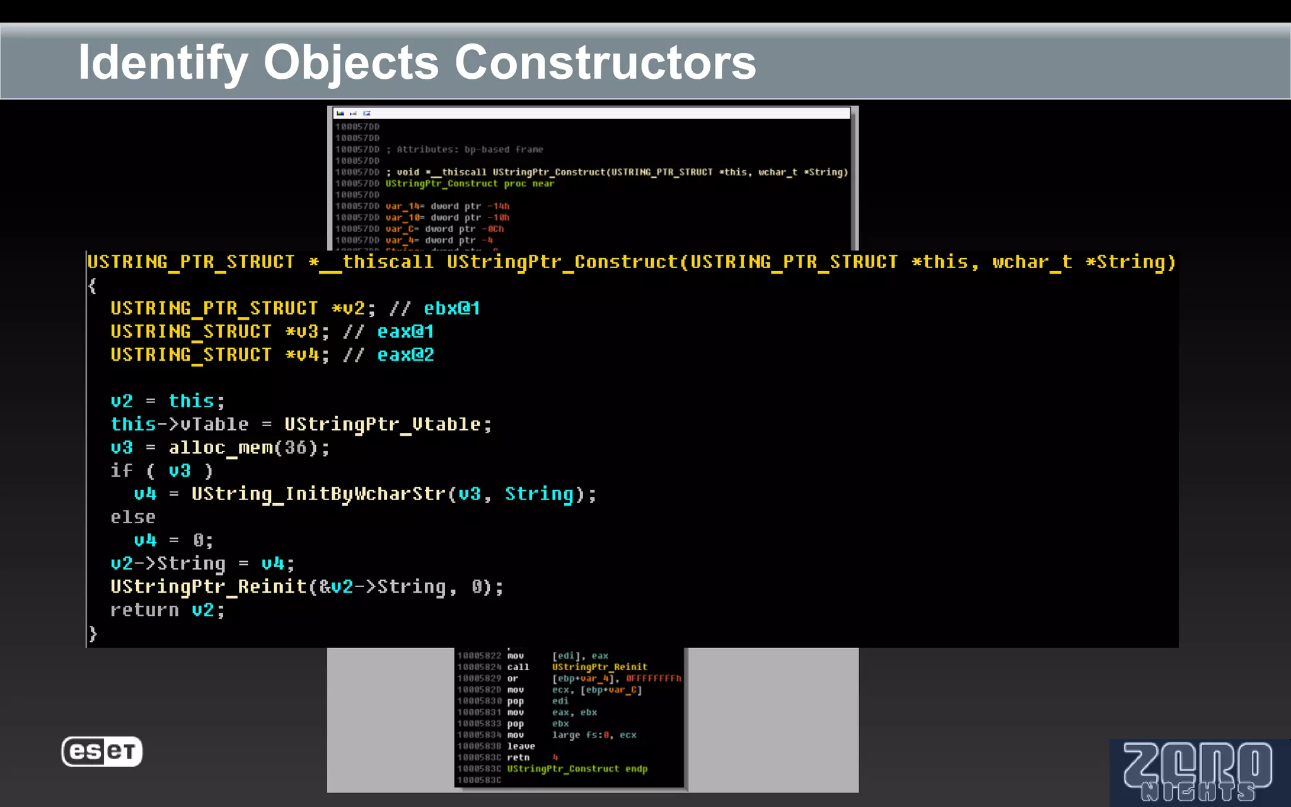Click the ZeroNights logo
Screen dimensions: 1291x807
1200,772
